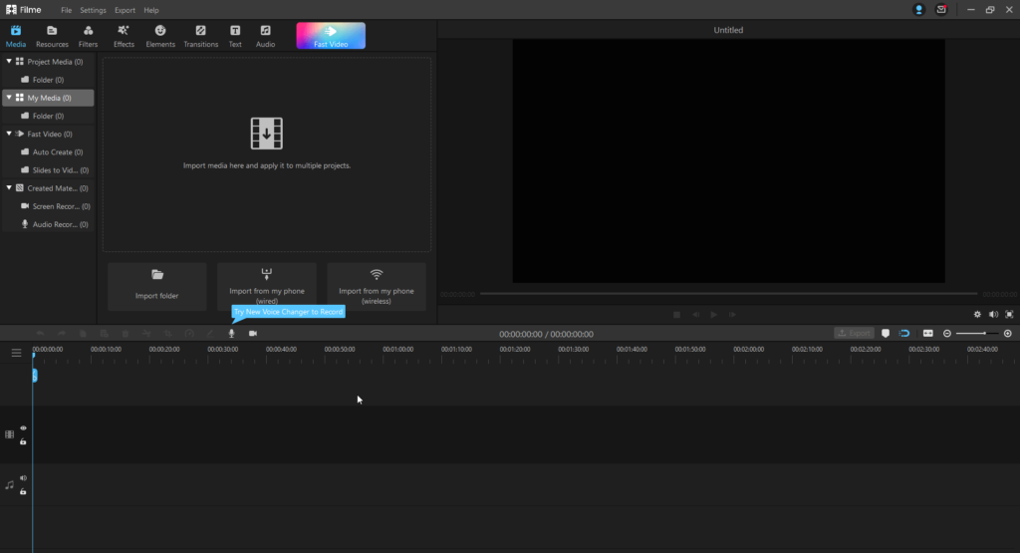Open the Media tab

point(16,36)
